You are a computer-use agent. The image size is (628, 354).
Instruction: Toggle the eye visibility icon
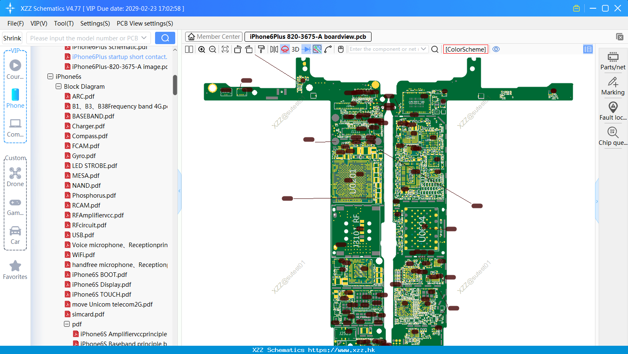pyautogui.click(x=496, y=49)
